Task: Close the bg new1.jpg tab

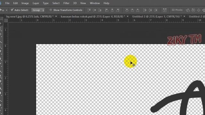Action: (x=56, y=16)
